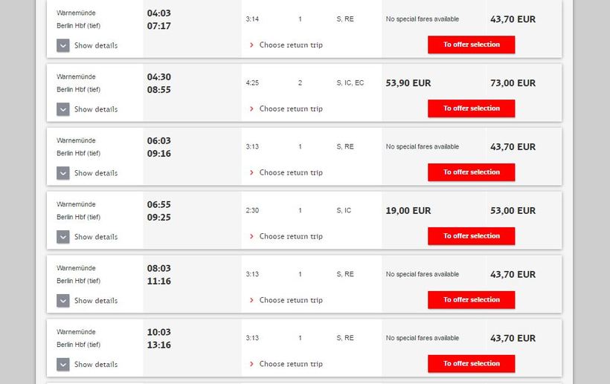Click offer selection for 04:03 train
This screenshot has height=384, width=610.
pos(471,45)
